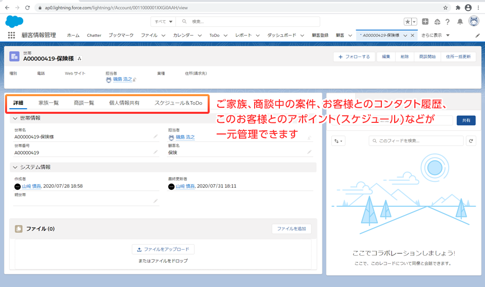
Task: Switch to the 家族一覧 tab
Action: pos(48,103)
